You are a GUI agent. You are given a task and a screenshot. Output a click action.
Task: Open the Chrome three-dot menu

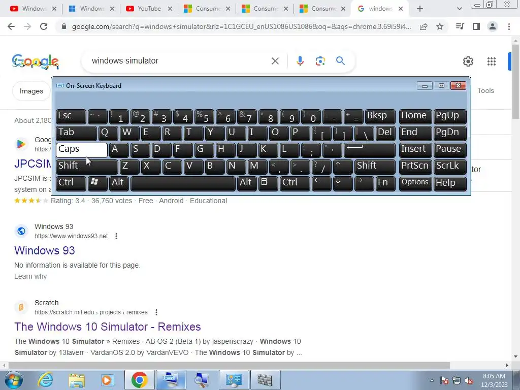point(509,26)
